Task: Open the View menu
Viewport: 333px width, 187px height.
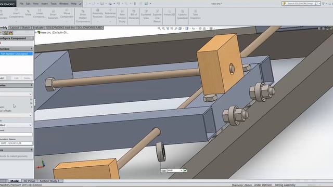Action: (36, 4)
